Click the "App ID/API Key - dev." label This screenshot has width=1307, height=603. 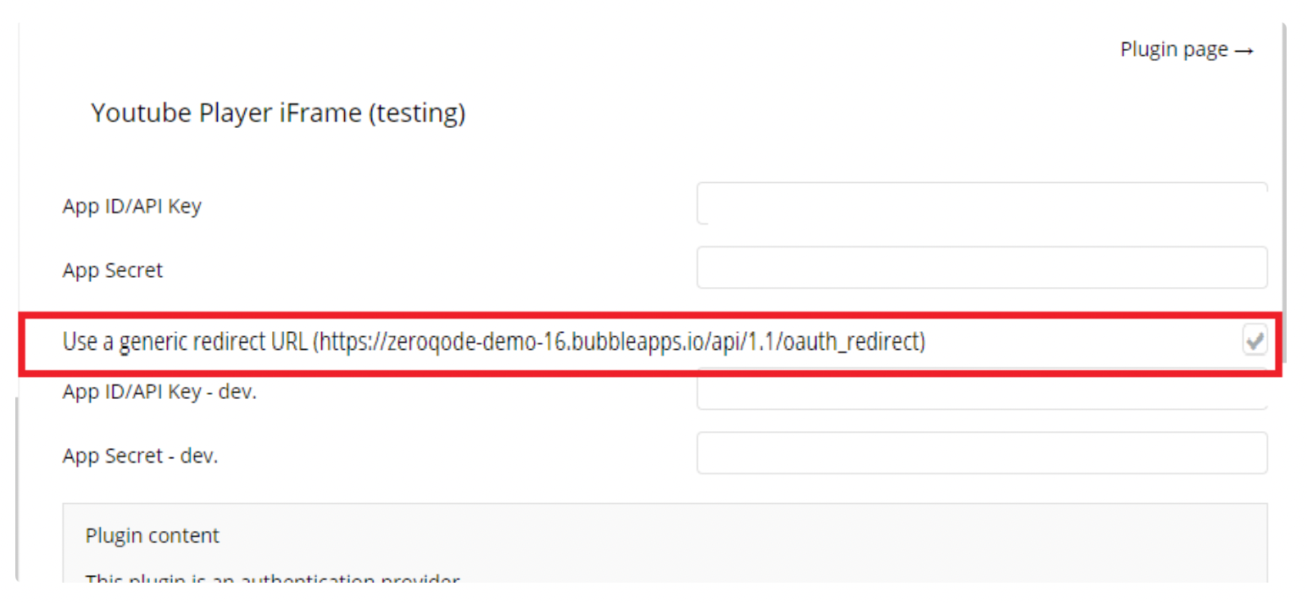(x=159, y=392)
